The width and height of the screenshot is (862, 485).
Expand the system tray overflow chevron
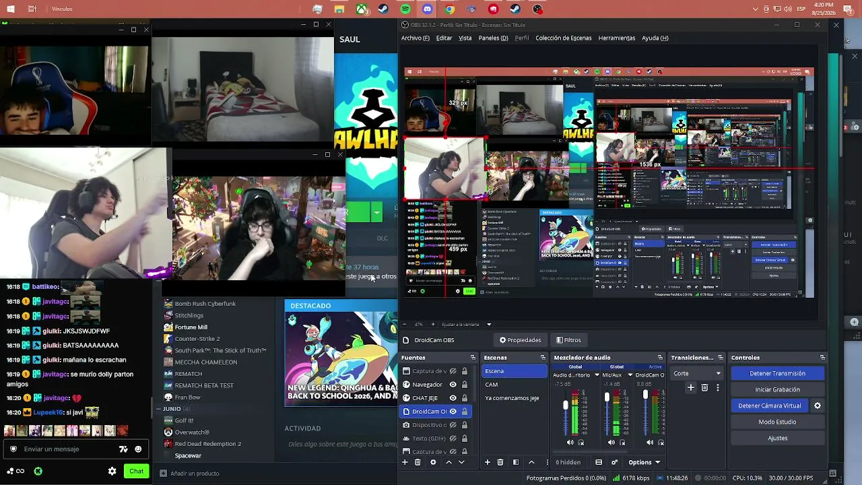[x=756, y=9]
